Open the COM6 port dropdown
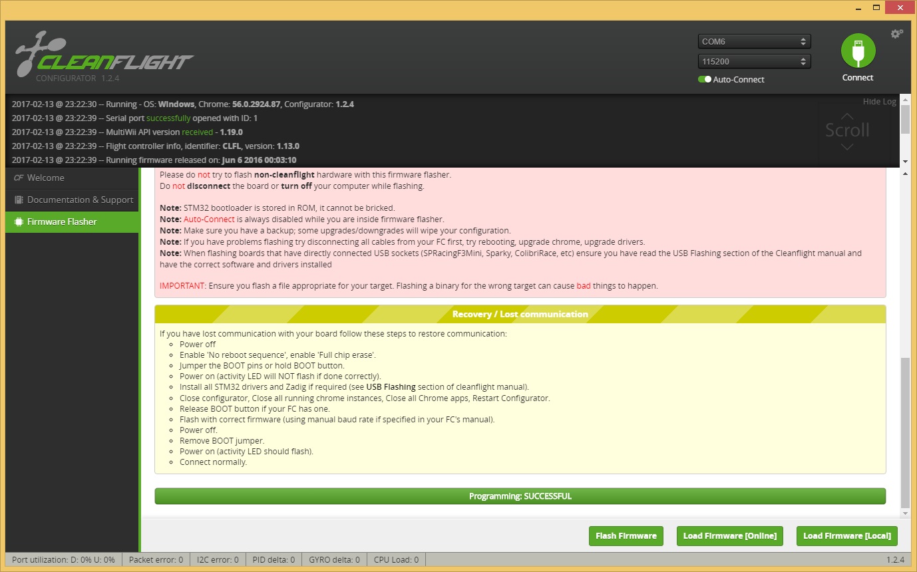 pyautogui.click(x=754, y=41)
